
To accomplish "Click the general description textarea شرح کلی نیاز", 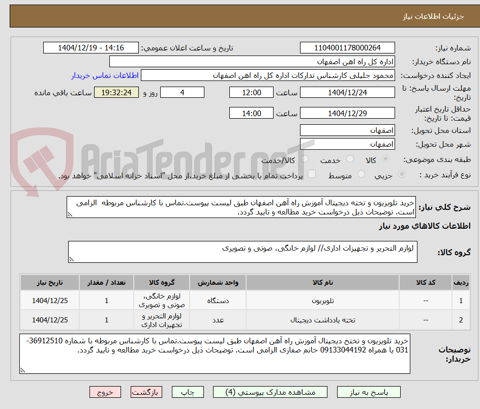I will (241, 207).
